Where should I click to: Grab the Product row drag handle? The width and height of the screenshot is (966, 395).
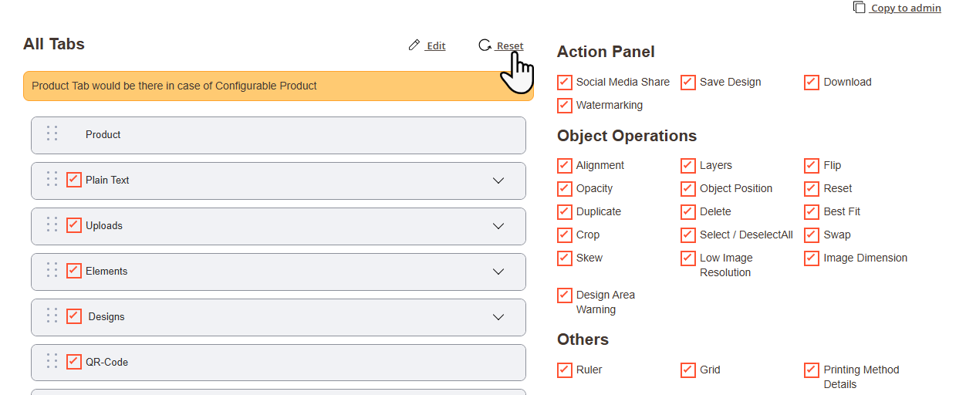[52, 133]
